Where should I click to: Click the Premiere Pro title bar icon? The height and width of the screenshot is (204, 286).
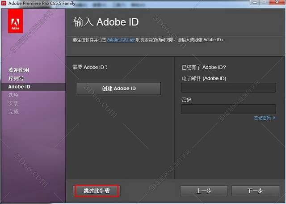4,3
